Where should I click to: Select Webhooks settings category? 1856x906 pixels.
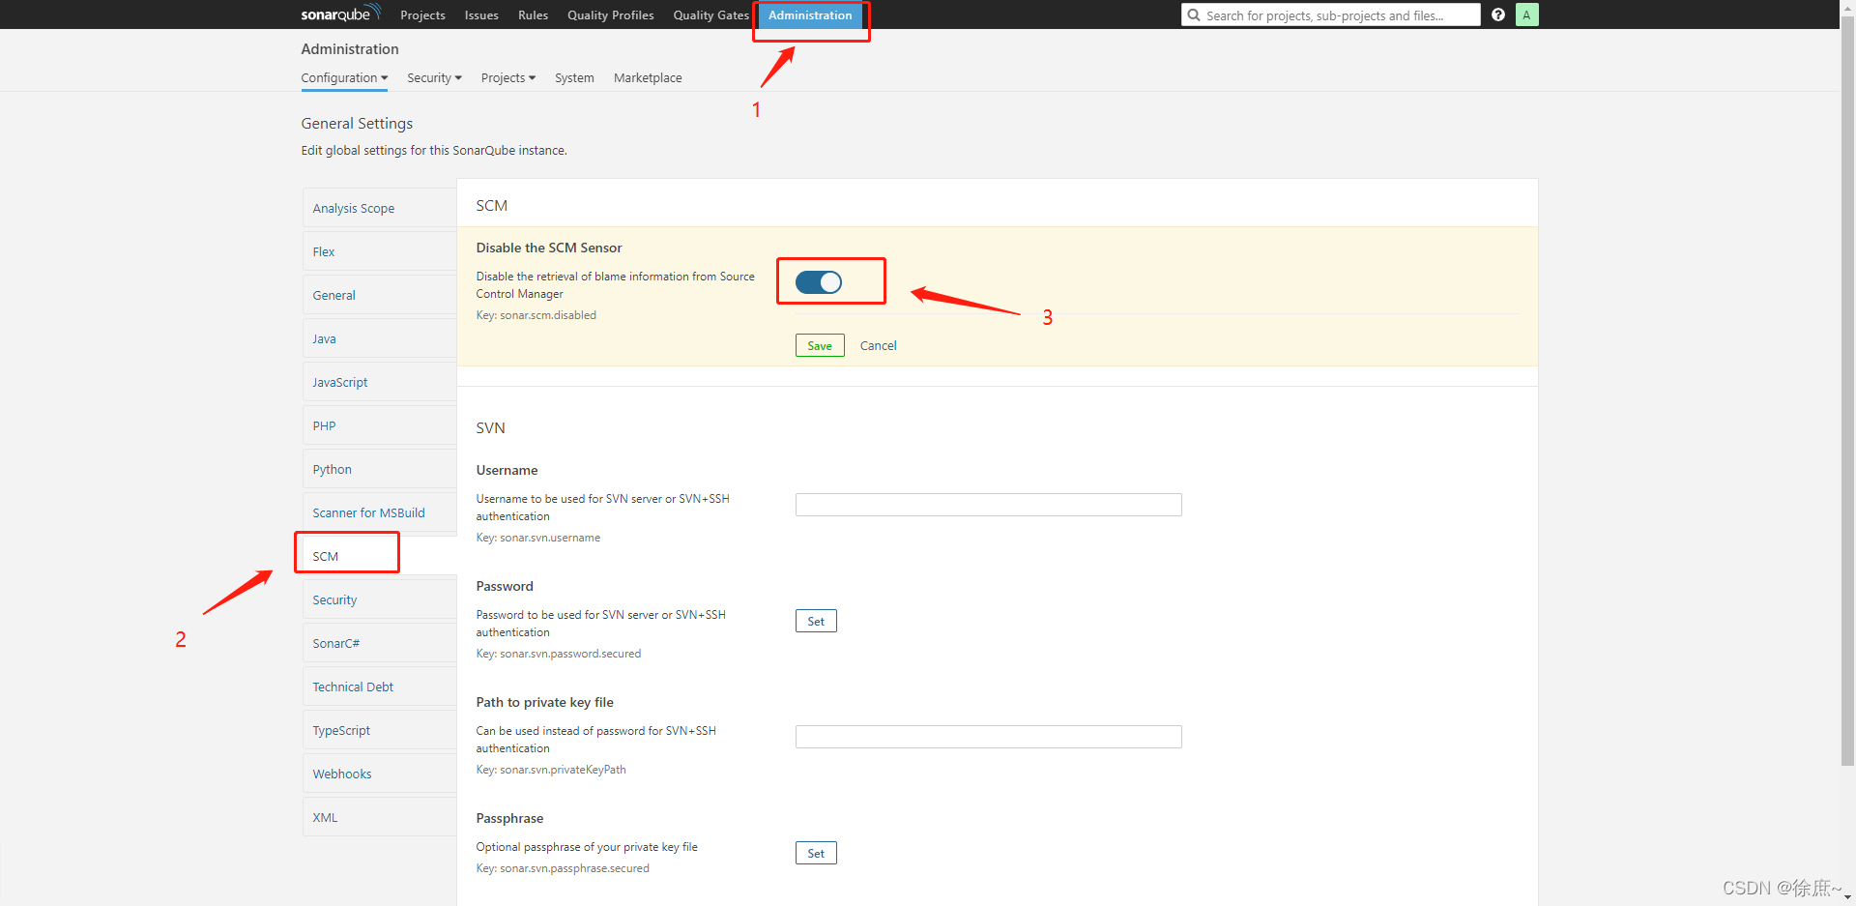pyautogui.click(x=379, y=774)
